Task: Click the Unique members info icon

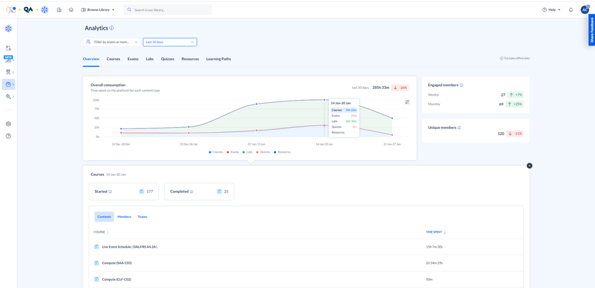Action: [459, 128]
